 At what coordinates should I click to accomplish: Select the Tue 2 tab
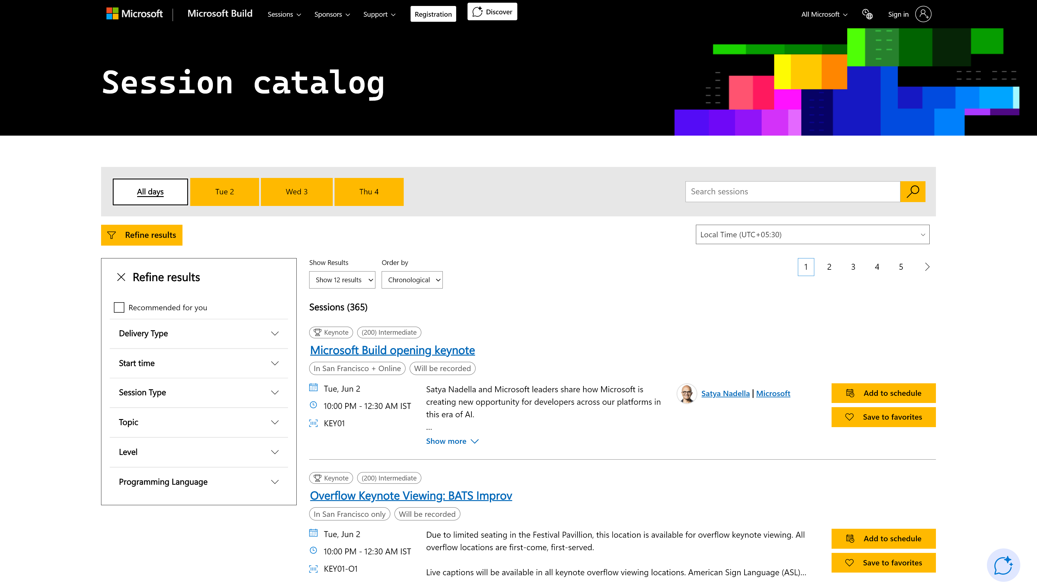224,192
